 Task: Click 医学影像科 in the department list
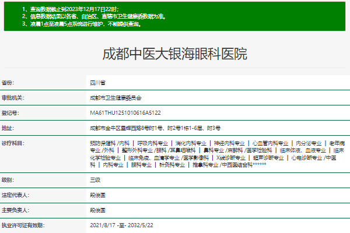point(196,158)
